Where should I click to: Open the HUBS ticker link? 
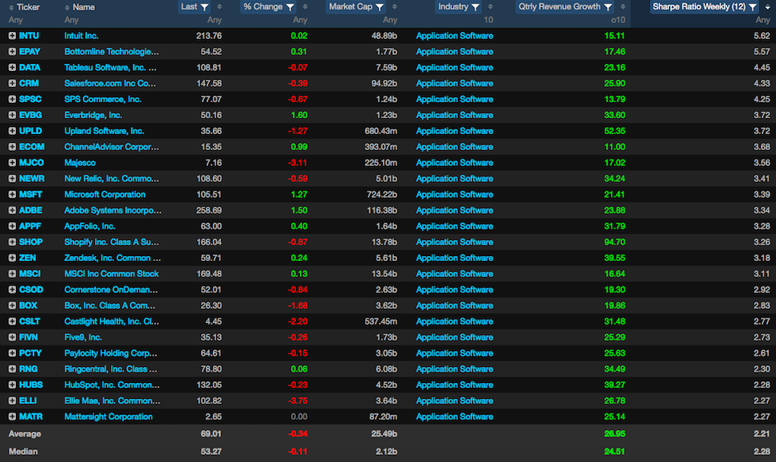tap(30, 385)
